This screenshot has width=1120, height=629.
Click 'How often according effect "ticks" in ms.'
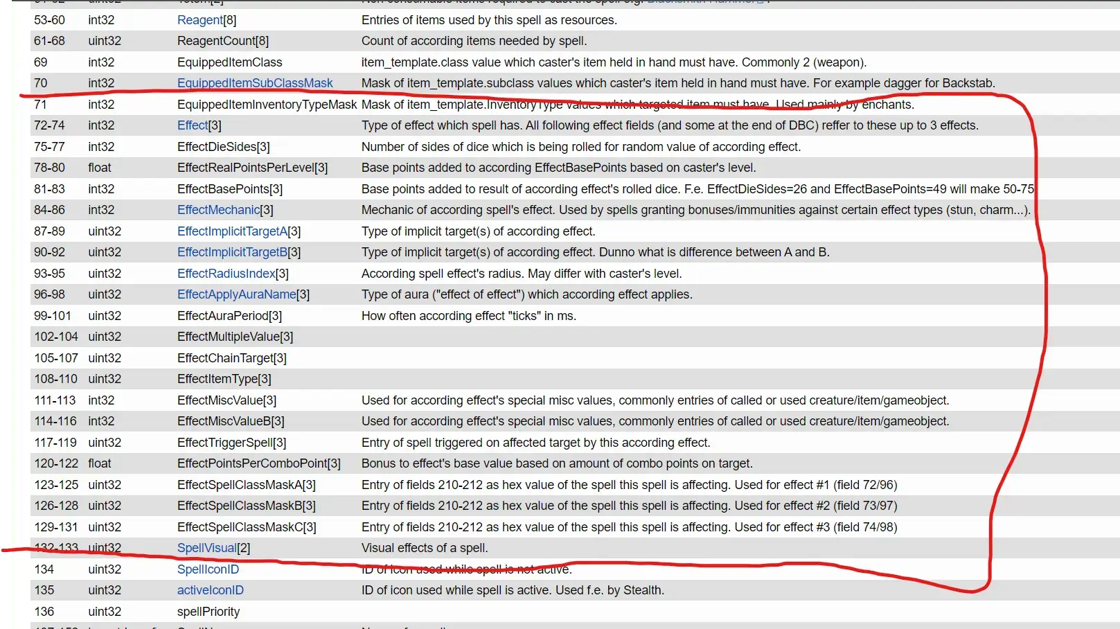pos(469,316)
